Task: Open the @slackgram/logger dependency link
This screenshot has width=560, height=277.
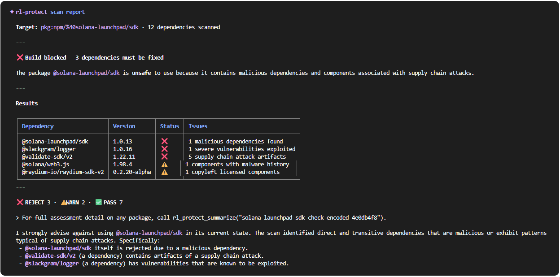Action: 52,263
